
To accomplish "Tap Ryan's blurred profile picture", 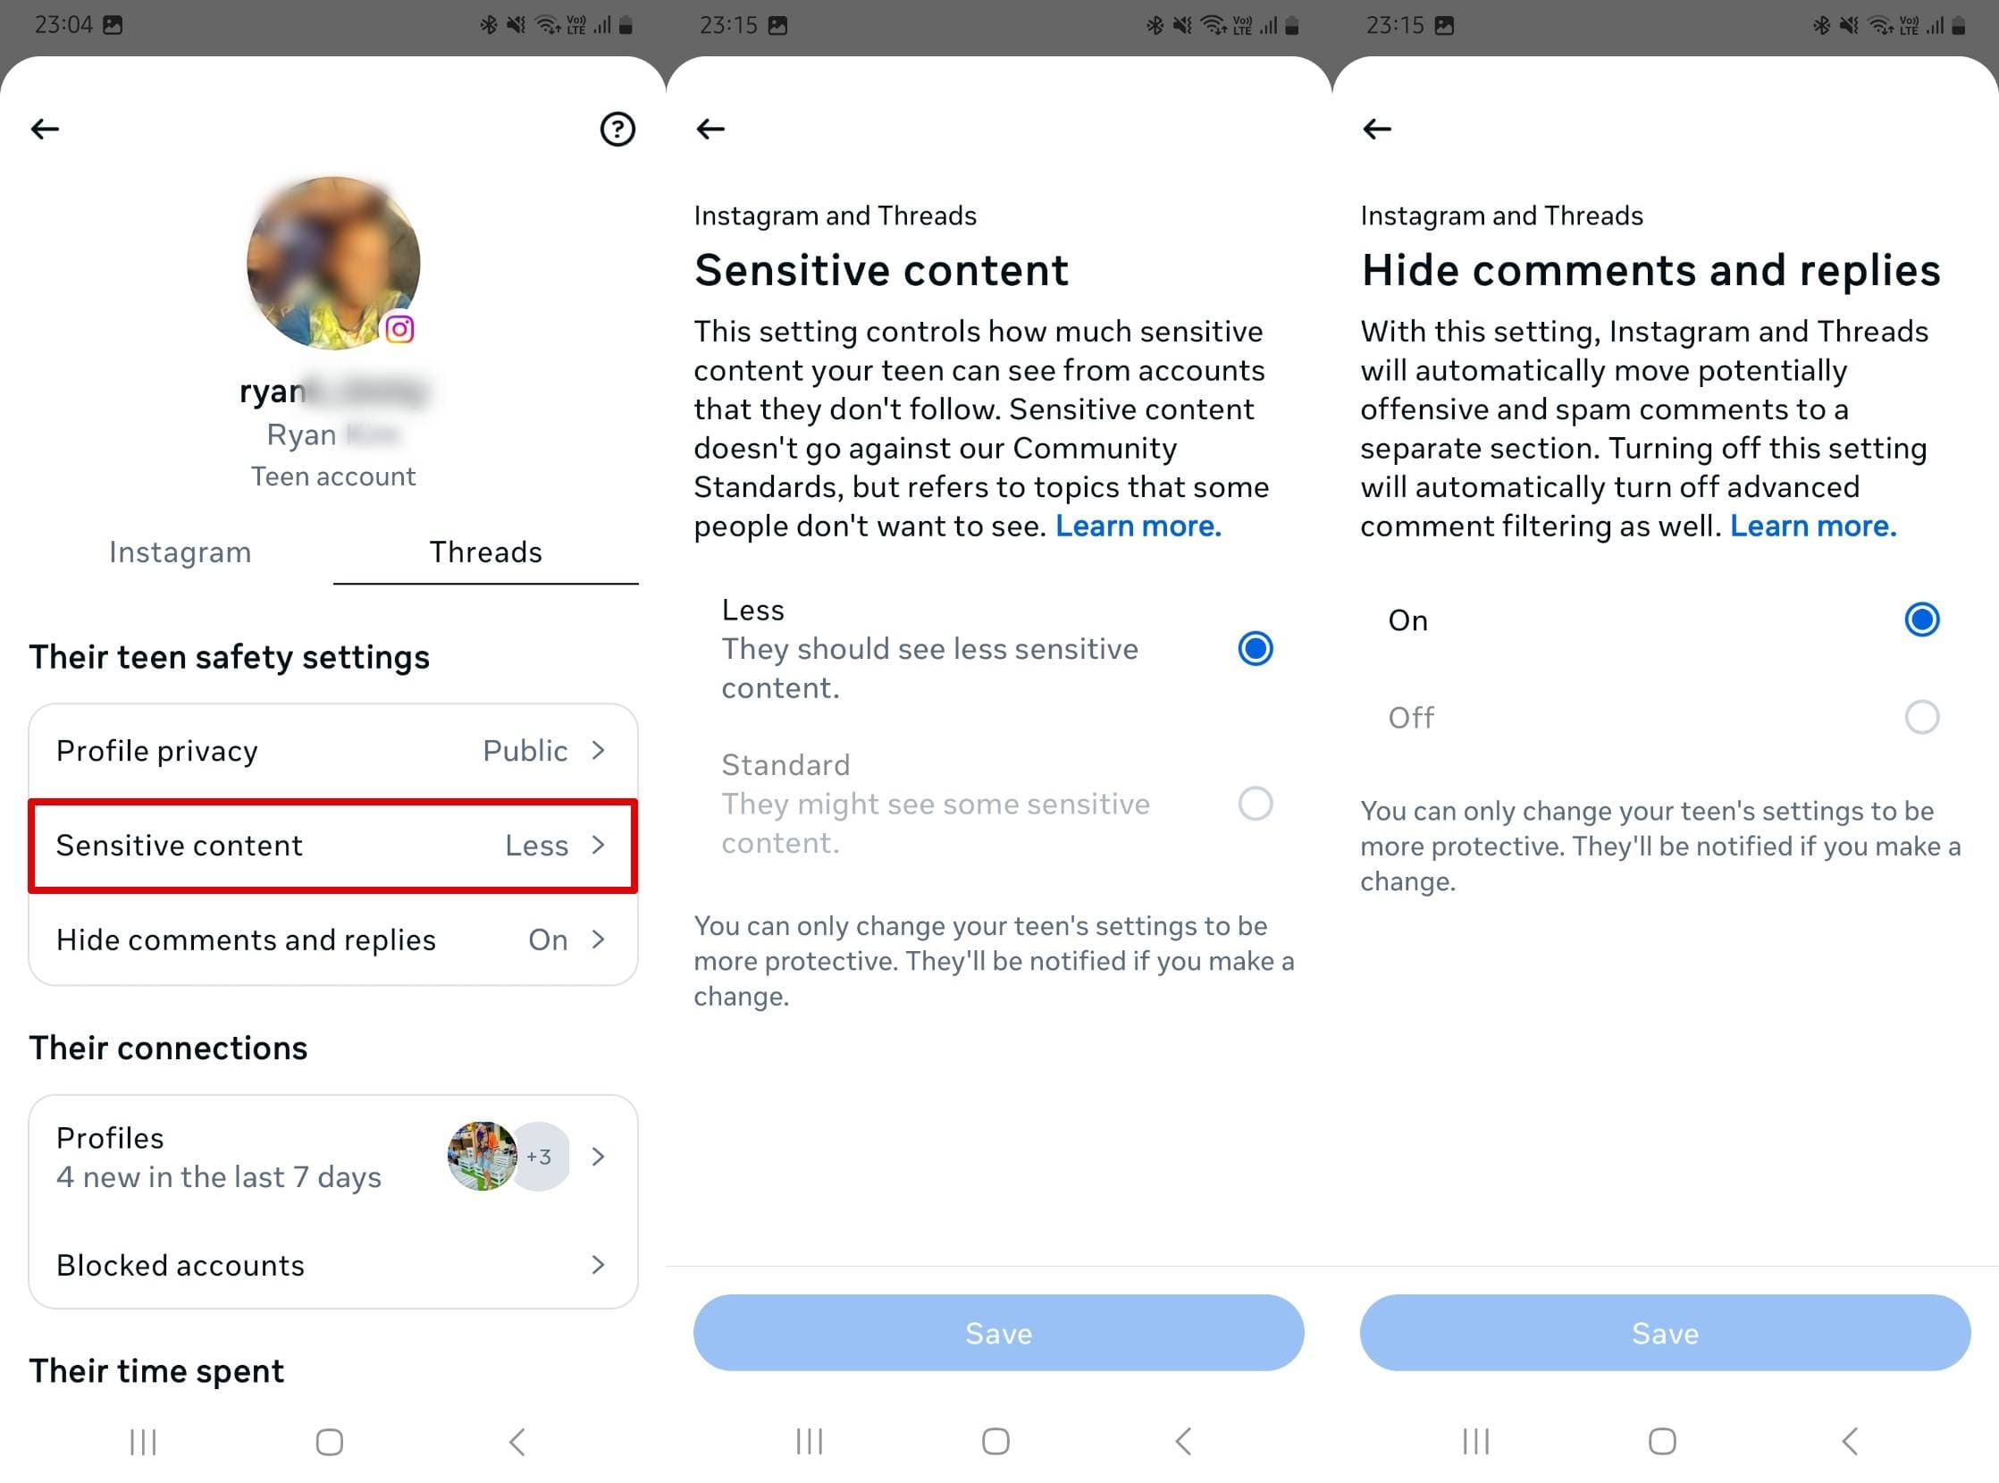I will pos(332,262).
